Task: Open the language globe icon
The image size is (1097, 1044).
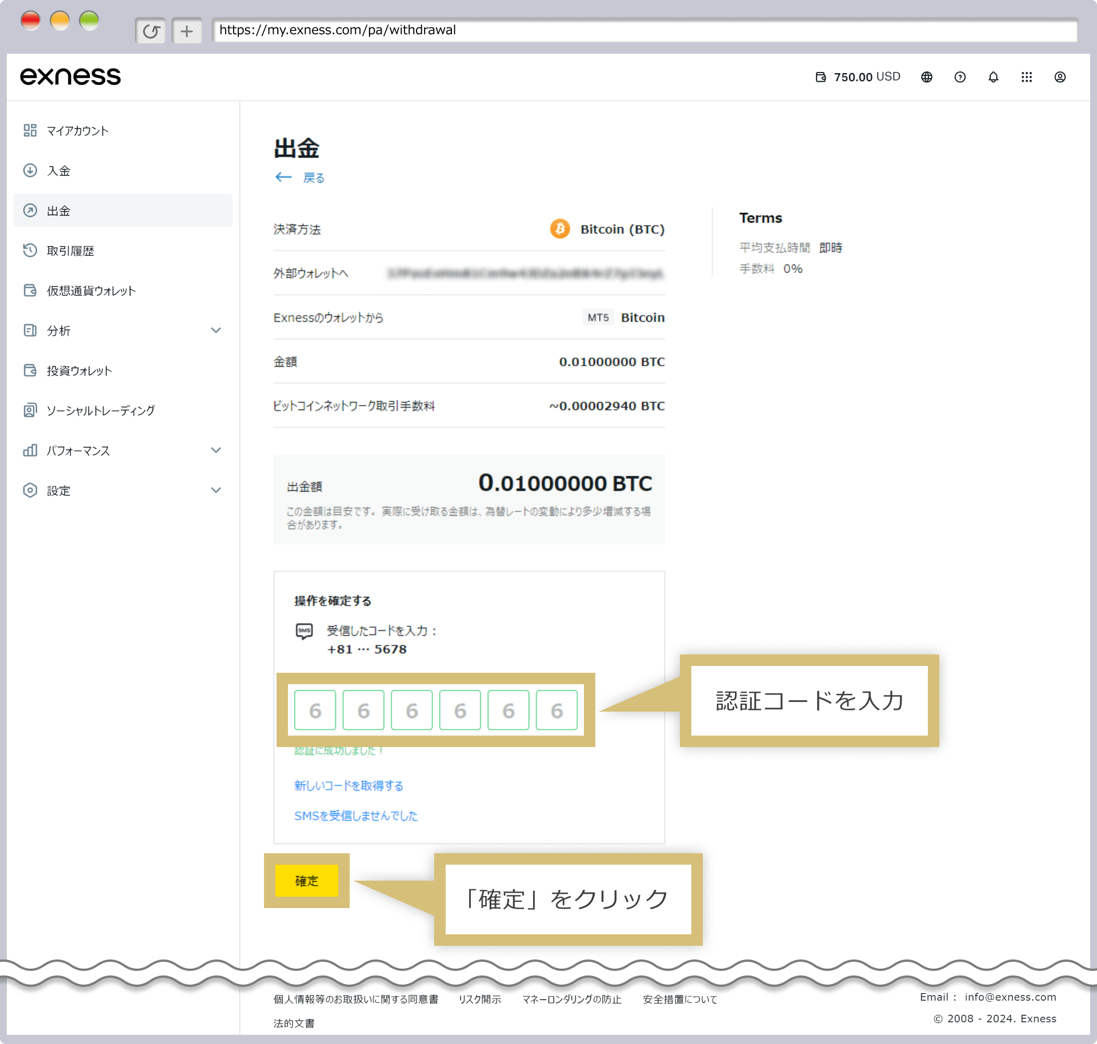Action: (927, 77)
